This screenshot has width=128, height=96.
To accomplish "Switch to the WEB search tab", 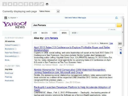I will click(35, 33).
